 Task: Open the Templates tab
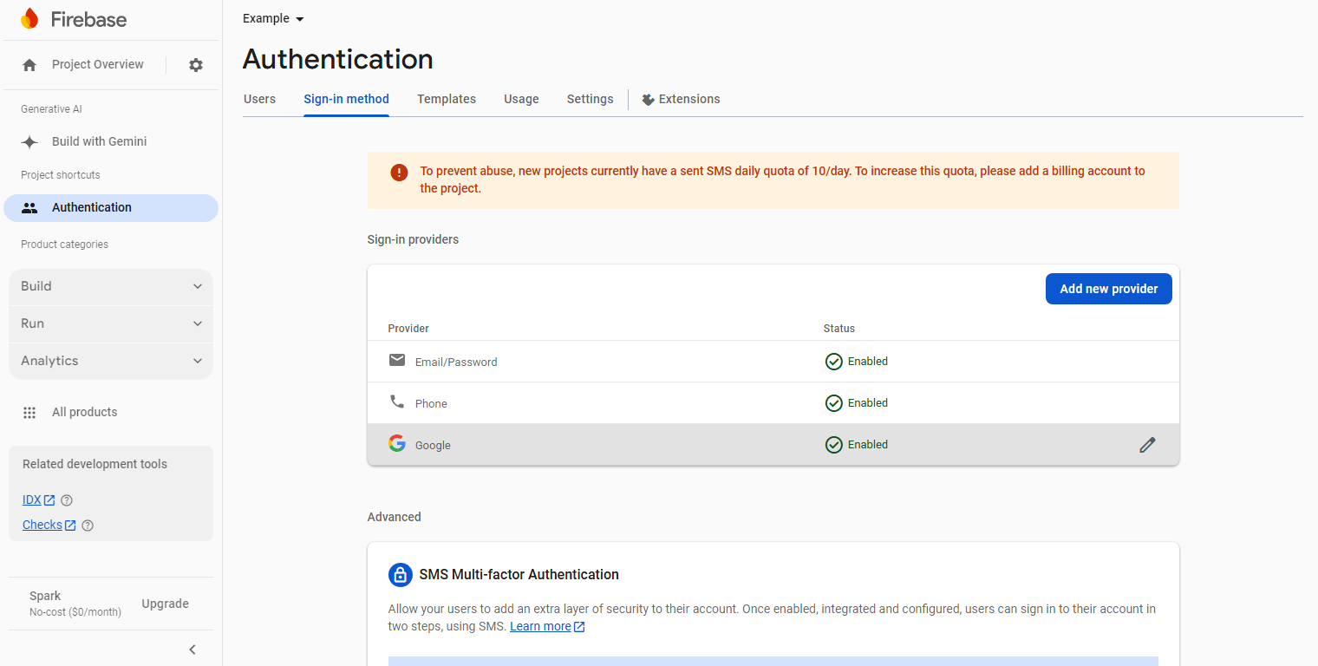pyautogui.click(x=447, y=100)
